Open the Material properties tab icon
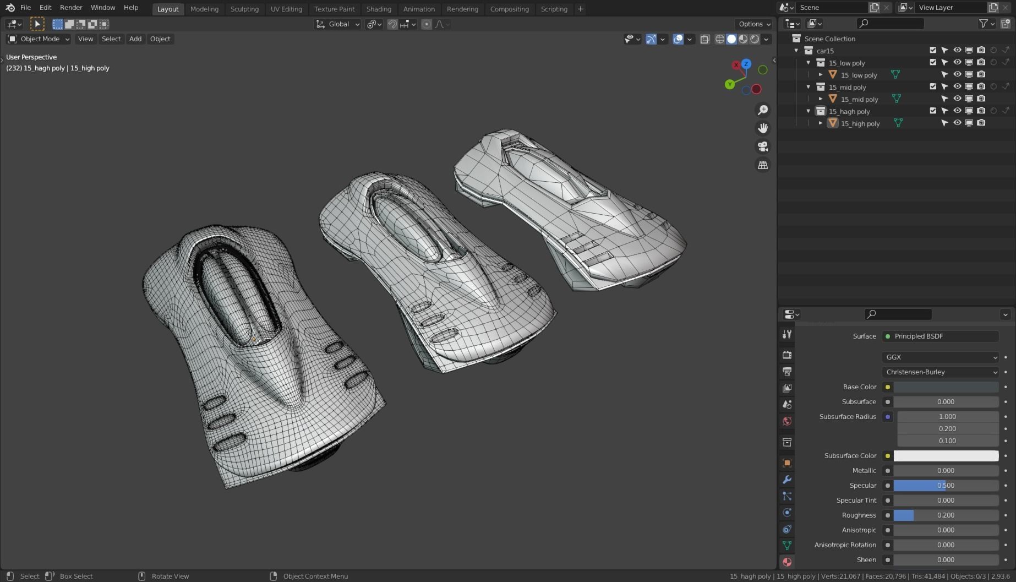 pyautogui.click(x=787, y=562)
